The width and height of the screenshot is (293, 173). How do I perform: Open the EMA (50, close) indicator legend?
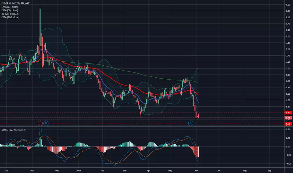pyautogui.click(x=10, y=10)
